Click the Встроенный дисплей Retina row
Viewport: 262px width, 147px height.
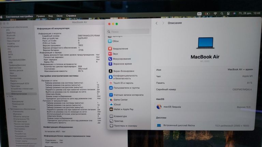pyautogui.click(x=203, y=125)
